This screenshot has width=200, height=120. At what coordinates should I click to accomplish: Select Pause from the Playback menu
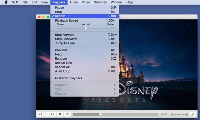pyautogui.click(x=84, y=7)
